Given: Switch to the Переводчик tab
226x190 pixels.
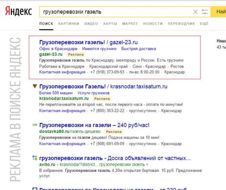Looking at the screenshot, I should (x=181, y=24).
